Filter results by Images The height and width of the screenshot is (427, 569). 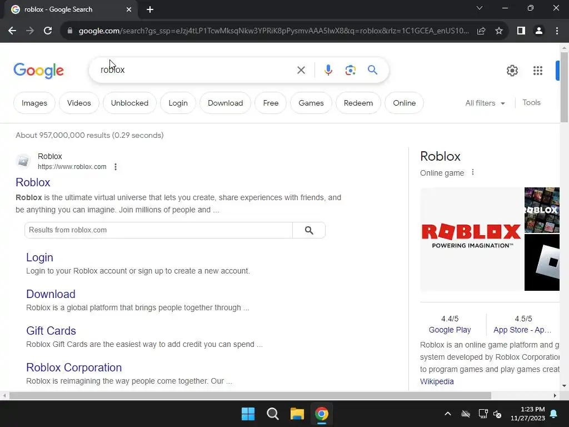(34, 103)
